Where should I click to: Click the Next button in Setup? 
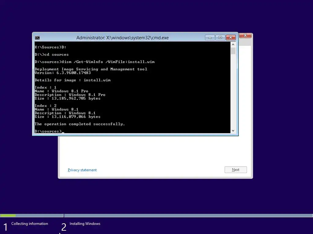coord(236,170)
